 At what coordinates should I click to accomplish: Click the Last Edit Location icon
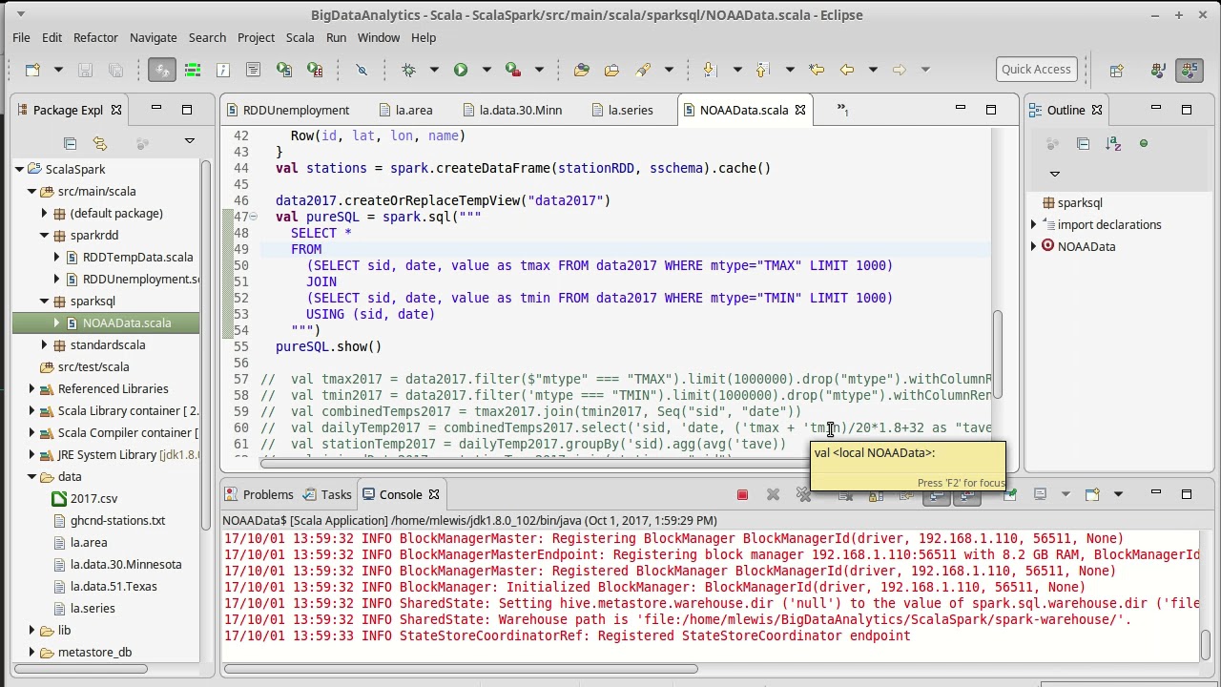tap(816, 70)
